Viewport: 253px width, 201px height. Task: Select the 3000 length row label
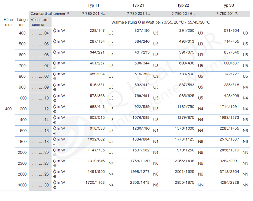(22, 185)
